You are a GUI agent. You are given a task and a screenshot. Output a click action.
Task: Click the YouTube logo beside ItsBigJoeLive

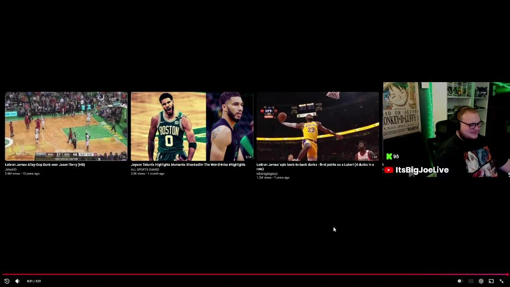[x=389, y=170]
